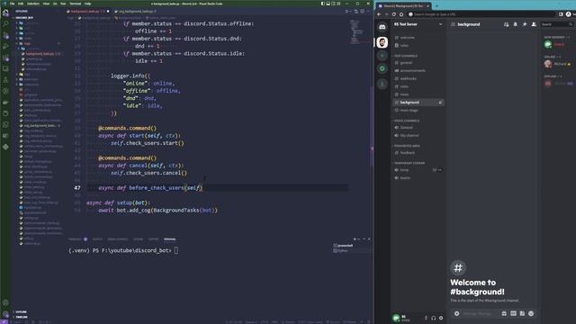Open the Terminal menu in VS Code
Image resolution: width=576 pixels, height=324 pixels.
[x=76, y=4]
